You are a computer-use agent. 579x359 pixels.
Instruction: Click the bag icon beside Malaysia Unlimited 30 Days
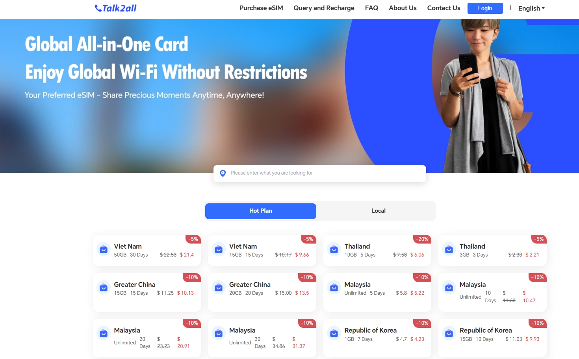point(219,333)
